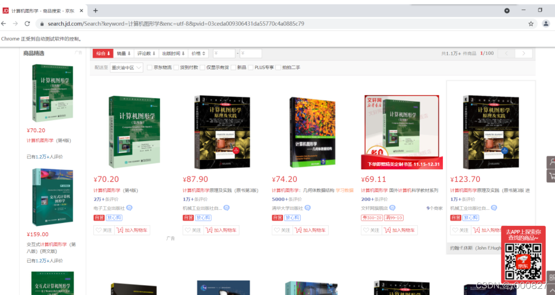
Task: Open sidebar 交互式计算机图形学（第八版）title link
Action: tap(51, 248)
